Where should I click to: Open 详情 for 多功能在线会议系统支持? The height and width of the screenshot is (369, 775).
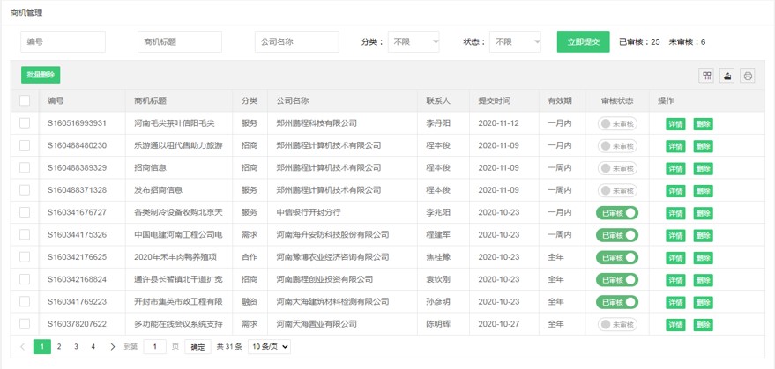click(675, 325)
